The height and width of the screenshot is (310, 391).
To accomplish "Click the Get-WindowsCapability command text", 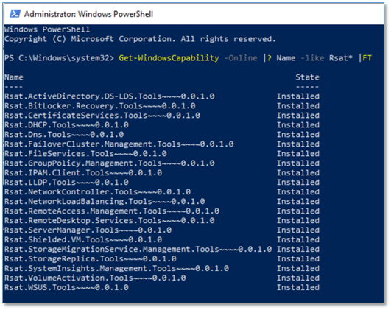I will click(169, 58).
